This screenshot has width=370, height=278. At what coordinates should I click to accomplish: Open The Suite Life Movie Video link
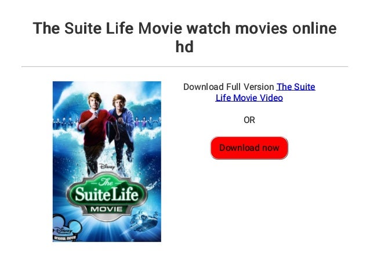pos(266,92)
